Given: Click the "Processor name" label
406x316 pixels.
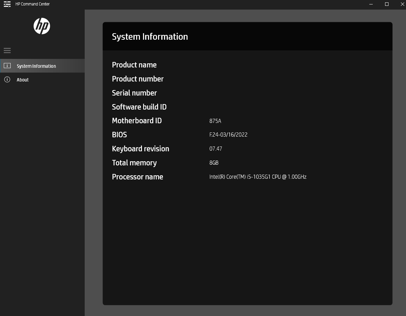Looking at the screenshot, I should click(x=138, y=177).
